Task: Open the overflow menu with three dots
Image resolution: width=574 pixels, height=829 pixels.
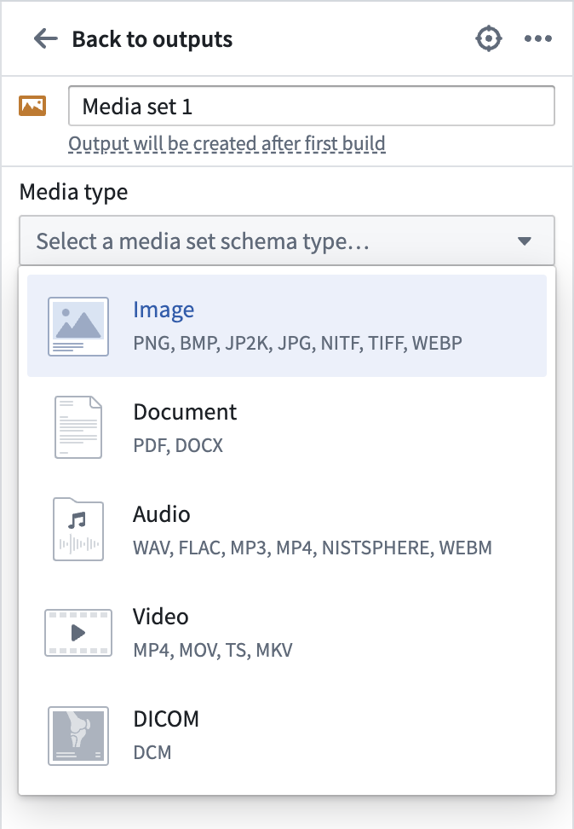Action: (538, 38)
